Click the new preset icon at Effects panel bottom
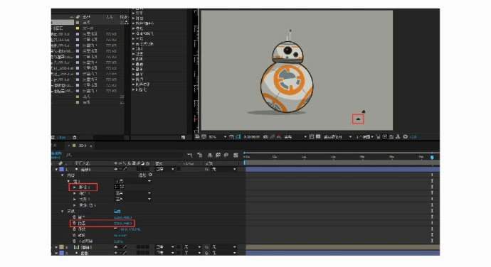Screen dimensions: 491x267 (x=183, y=137)
